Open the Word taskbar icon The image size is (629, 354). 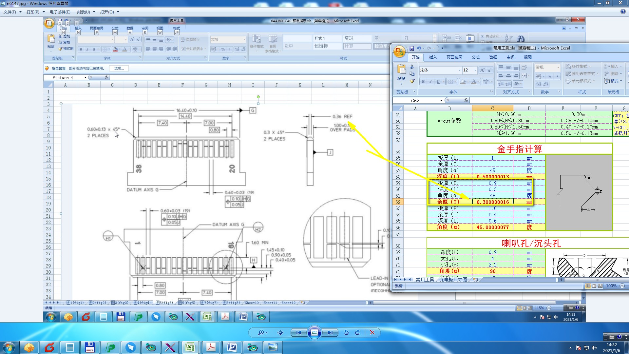pos(232,347)
